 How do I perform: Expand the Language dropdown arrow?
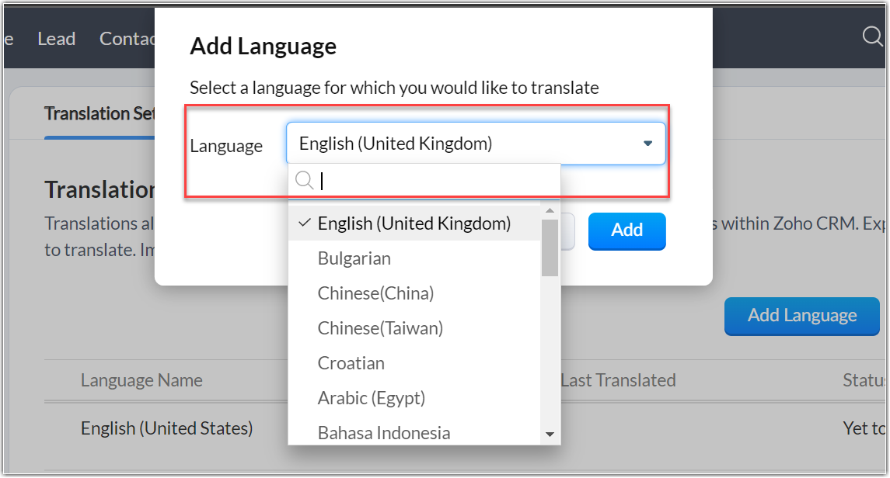coord(647,144)
